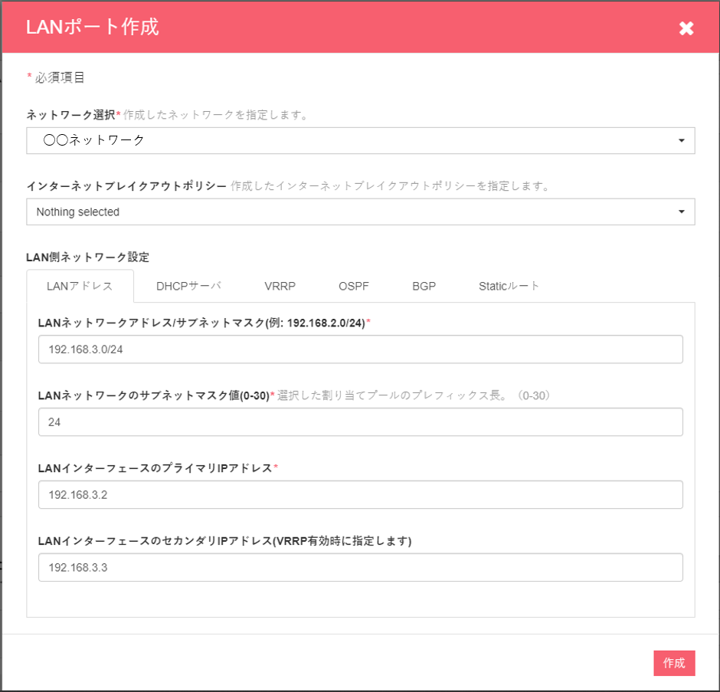Open the OSPF tab
The width and height of the screenshot is (720, 692).
coord(354,287)
